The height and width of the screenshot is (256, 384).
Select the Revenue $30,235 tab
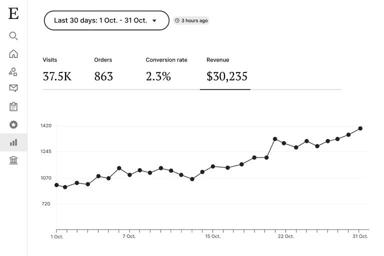coord(226,70)
